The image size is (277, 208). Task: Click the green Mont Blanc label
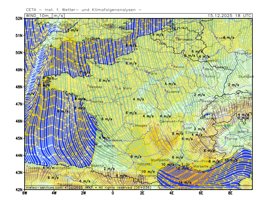[223, 126]
